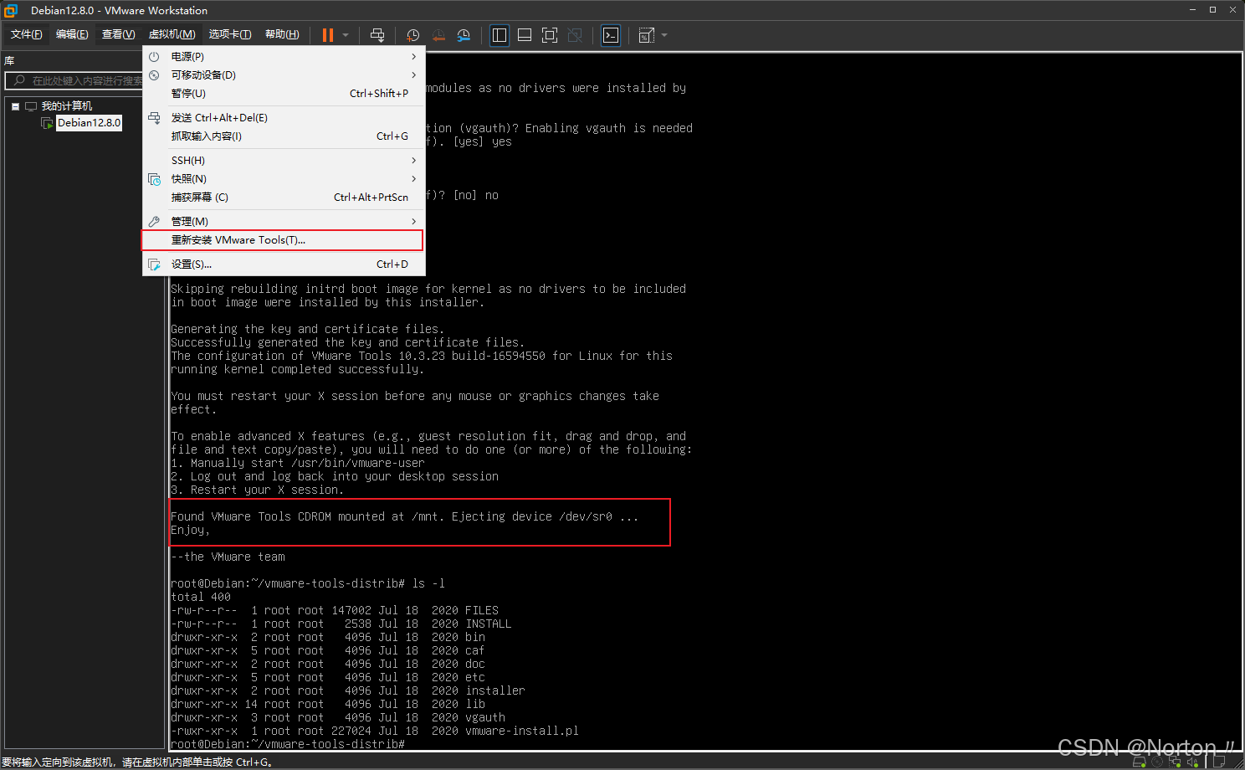Toggle the console view button
Screen dimensions: 1245x770
[611, 35]
